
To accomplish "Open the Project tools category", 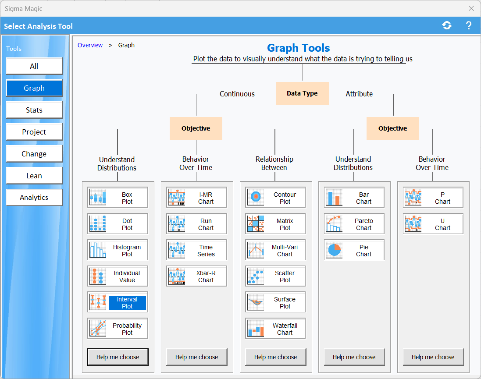I will coord(34,132).
